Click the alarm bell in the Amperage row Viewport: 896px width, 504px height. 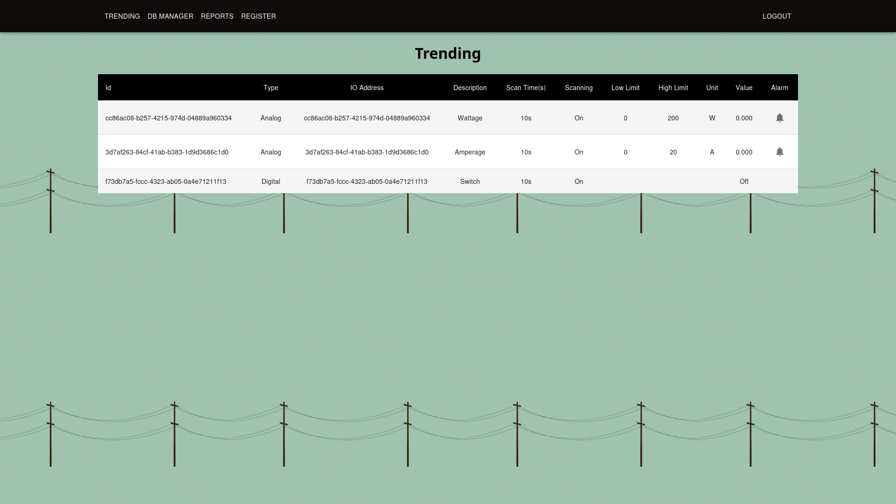[x=779, y=152]
